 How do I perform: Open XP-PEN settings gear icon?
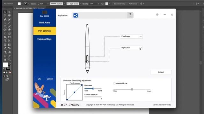157,15
